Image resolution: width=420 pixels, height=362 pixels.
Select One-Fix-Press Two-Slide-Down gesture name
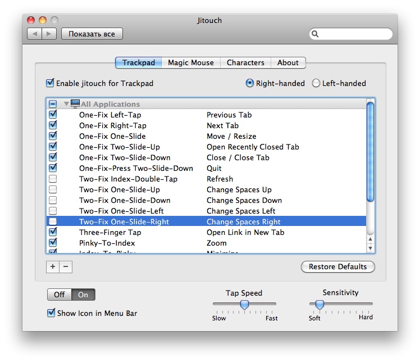136,169
